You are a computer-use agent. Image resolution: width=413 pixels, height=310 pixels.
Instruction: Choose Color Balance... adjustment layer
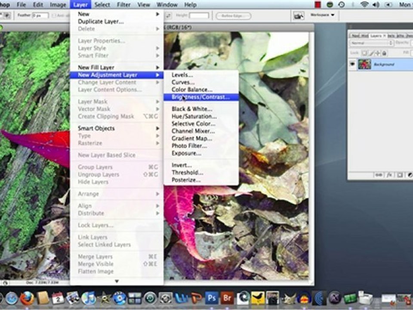[201, 90]
